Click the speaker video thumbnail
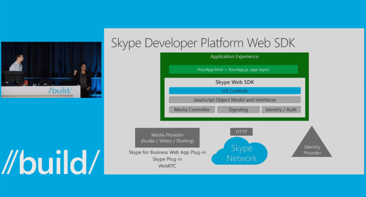This screenshot has width=366, height=197. pos(51,70)
